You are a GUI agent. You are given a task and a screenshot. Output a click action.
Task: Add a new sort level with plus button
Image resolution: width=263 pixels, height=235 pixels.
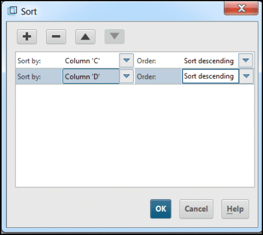[27, 36]
